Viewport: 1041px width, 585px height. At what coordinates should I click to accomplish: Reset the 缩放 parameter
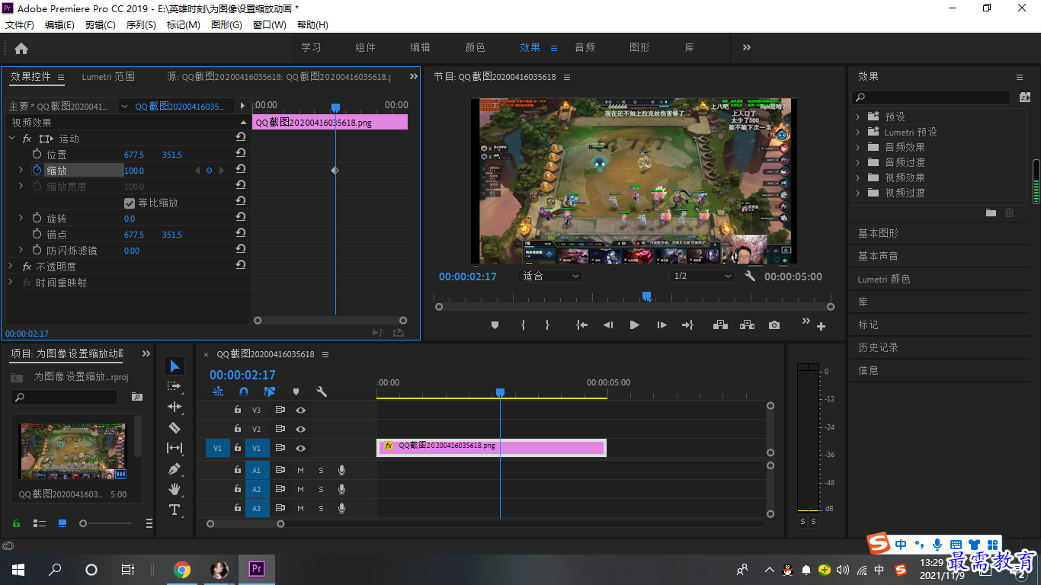tap(240, 169)
